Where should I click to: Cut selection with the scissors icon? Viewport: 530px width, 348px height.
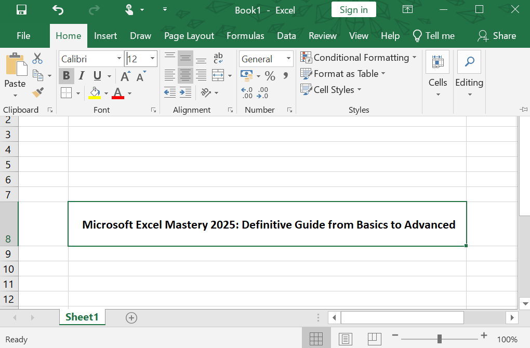(x=37, y=59)
